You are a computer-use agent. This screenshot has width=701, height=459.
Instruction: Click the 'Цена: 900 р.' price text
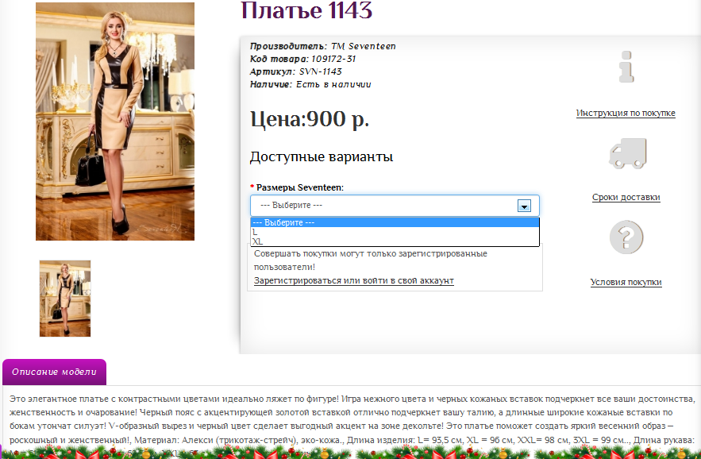pos(310,120)
